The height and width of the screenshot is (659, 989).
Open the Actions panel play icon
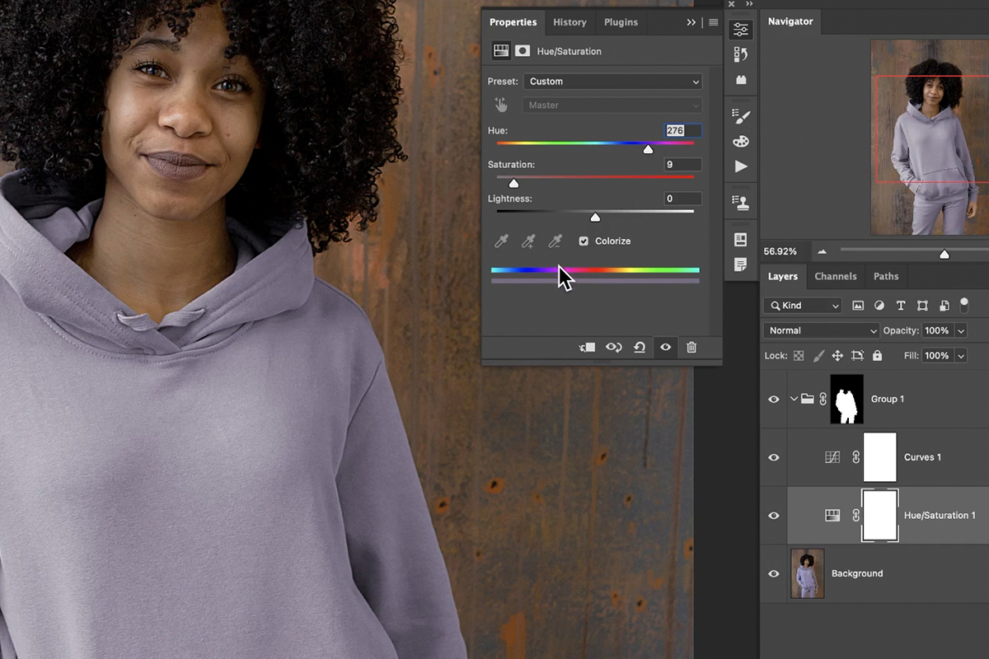(741, 166)
